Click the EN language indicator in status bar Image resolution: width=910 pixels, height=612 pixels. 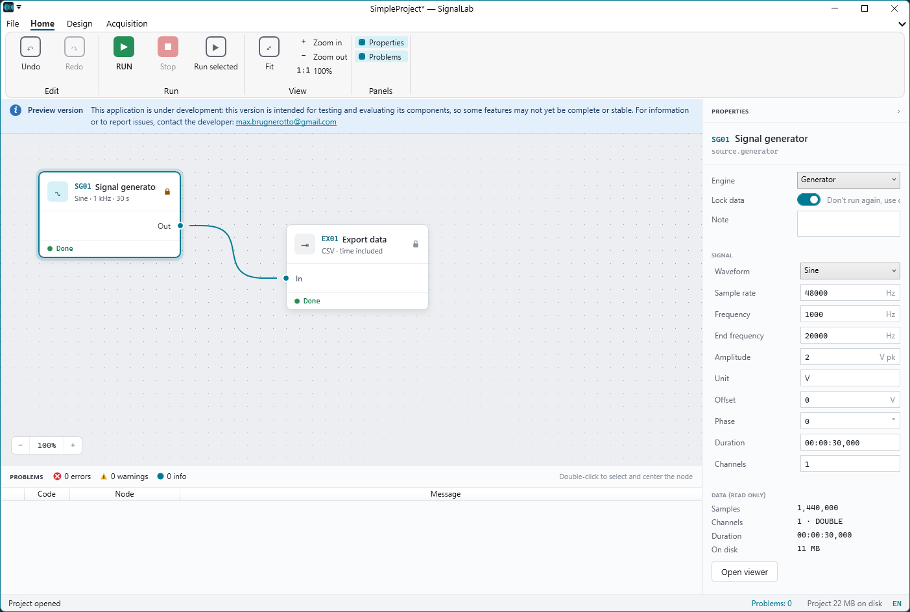(897, 604)
